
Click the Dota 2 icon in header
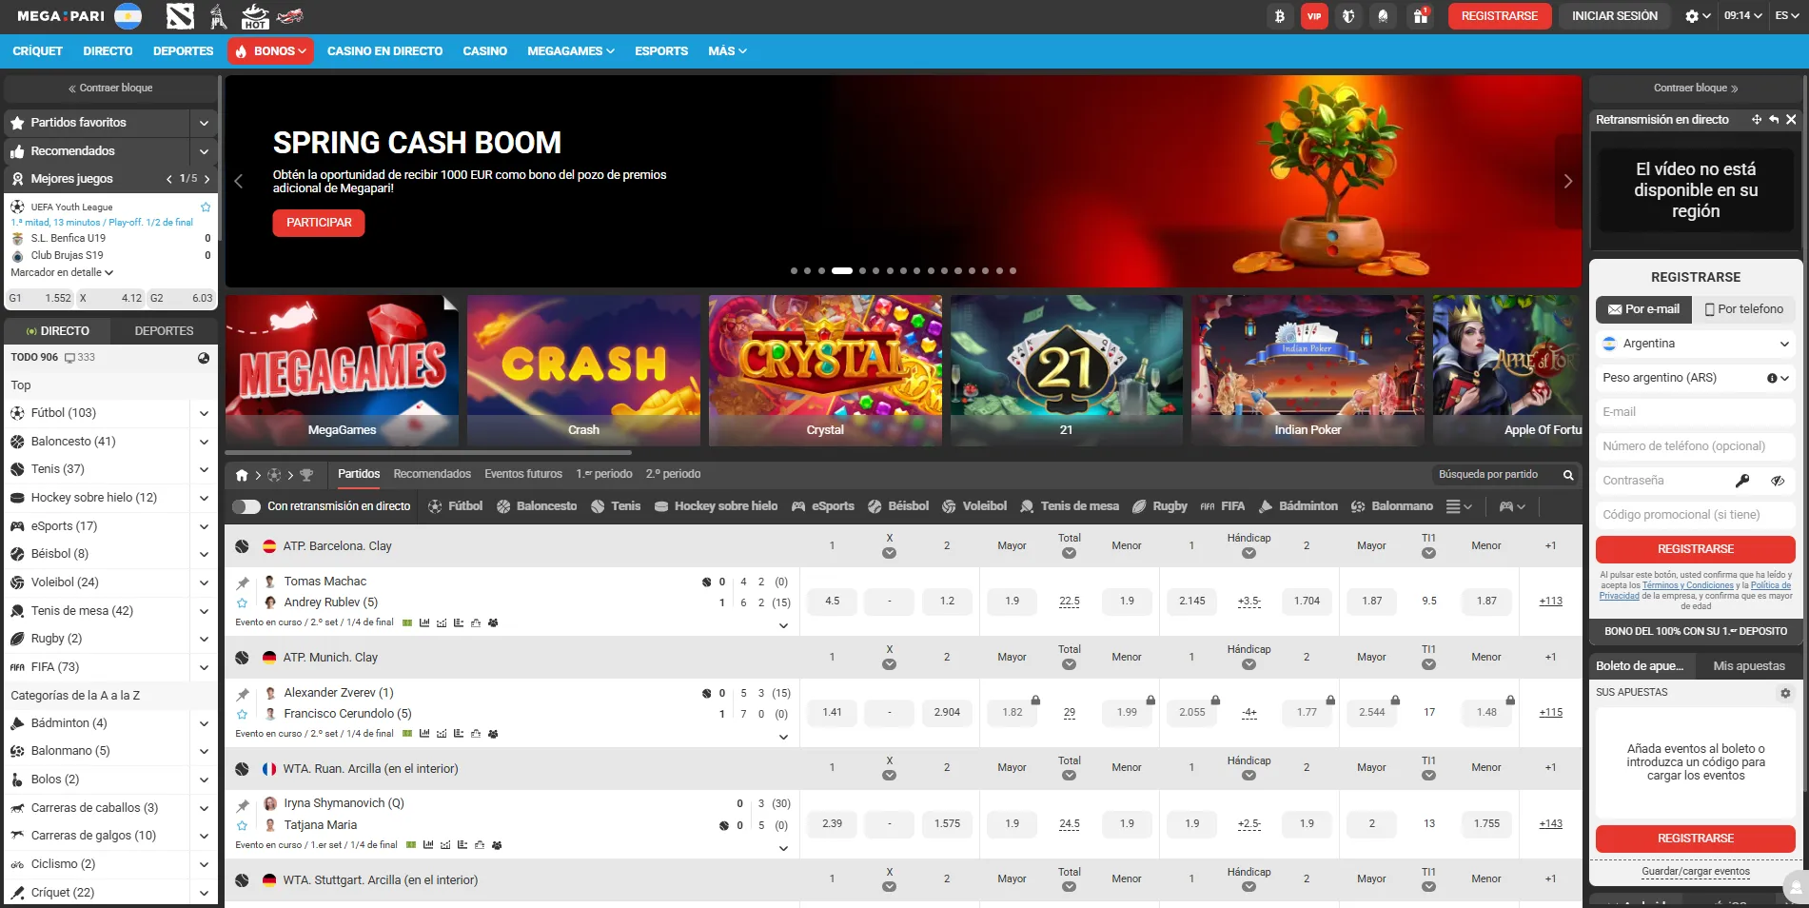pos(180,16)
